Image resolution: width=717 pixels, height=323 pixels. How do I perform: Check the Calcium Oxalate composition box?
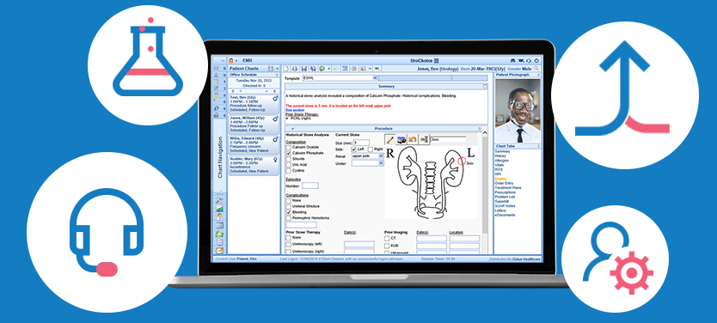[289, 147]
